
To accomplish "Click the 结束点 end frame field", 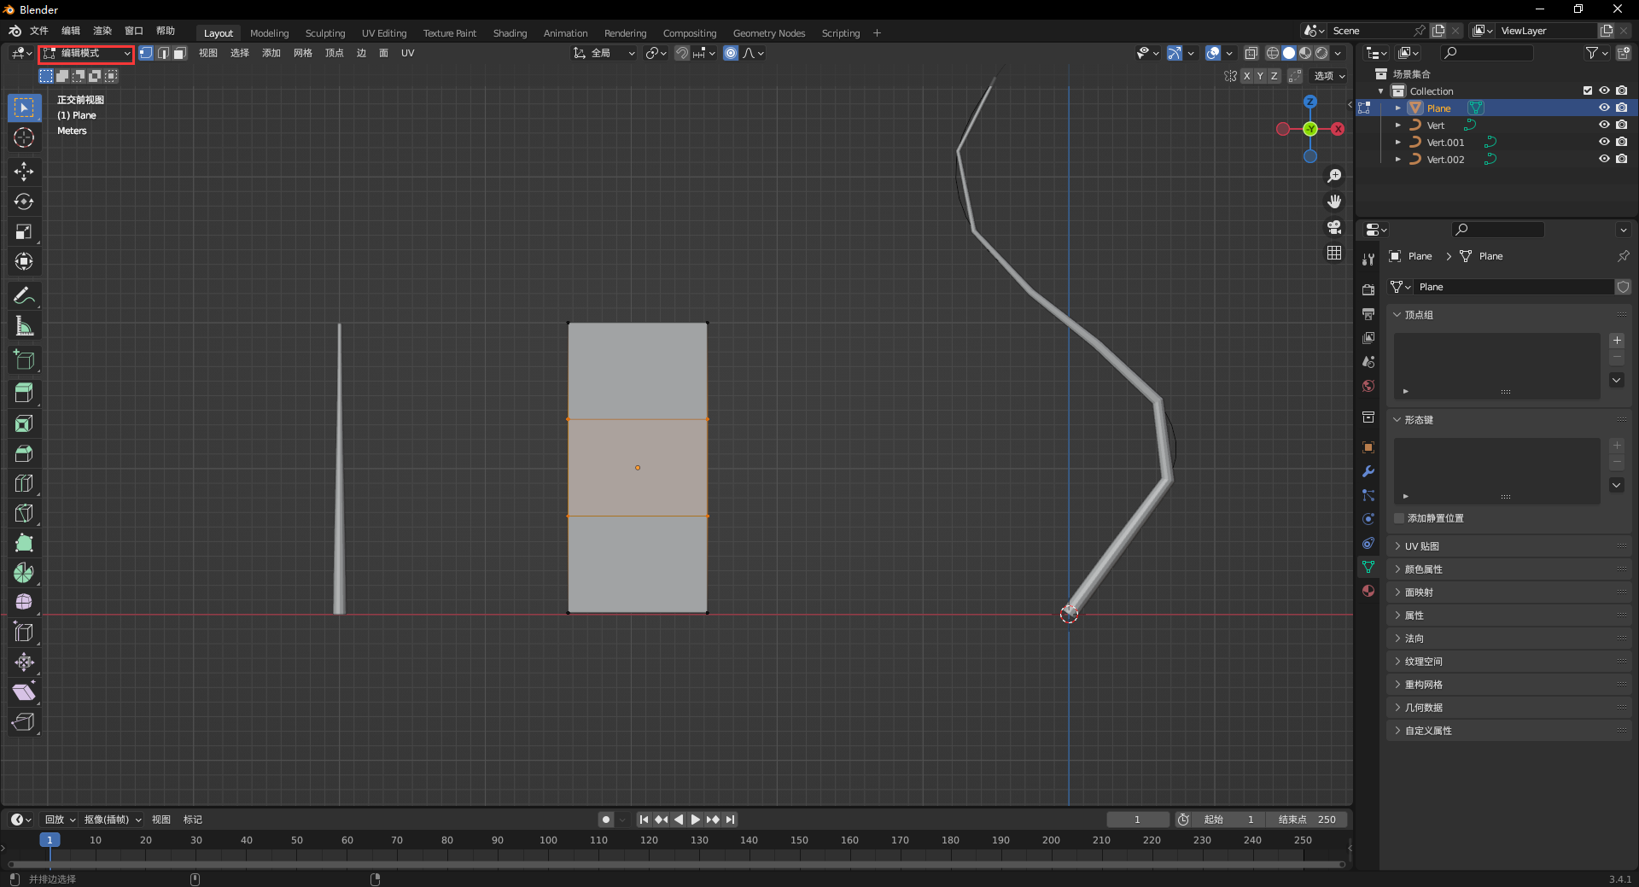I will coord(1307,820).
